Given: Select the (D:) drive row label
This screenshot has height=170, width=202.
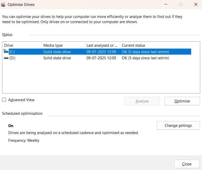Looking at the screenshot, I should tap(12, 58).
